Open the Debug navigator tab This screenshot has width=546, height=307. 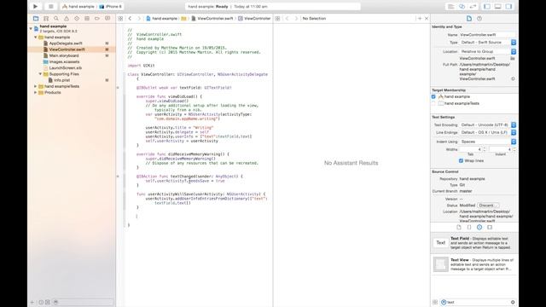pyautogui.click(x=87, y=19)
